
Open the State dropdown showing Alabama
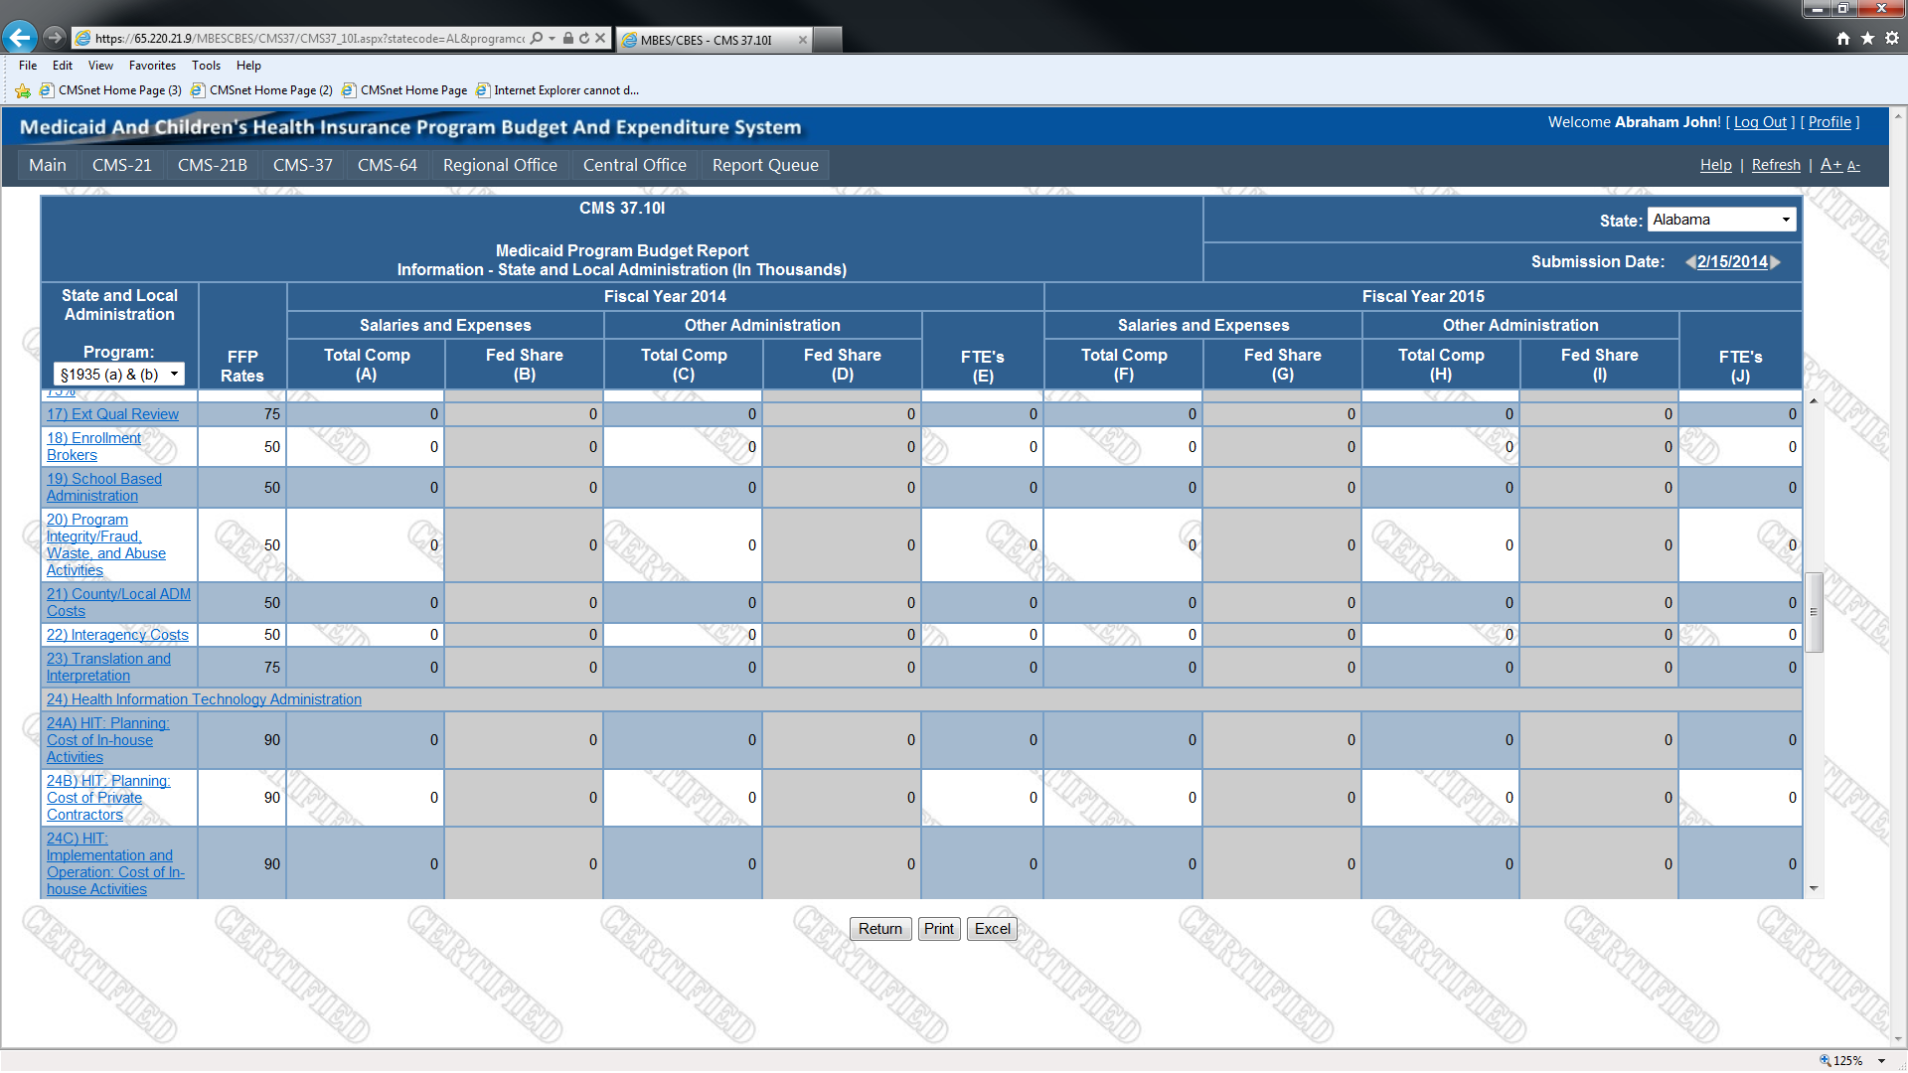pos(1721,220)
